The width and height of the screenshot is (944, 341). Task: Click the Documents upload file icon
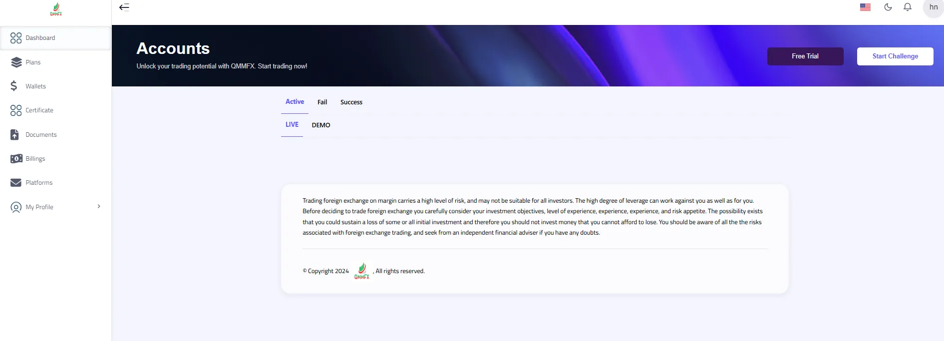pos(15,135)
